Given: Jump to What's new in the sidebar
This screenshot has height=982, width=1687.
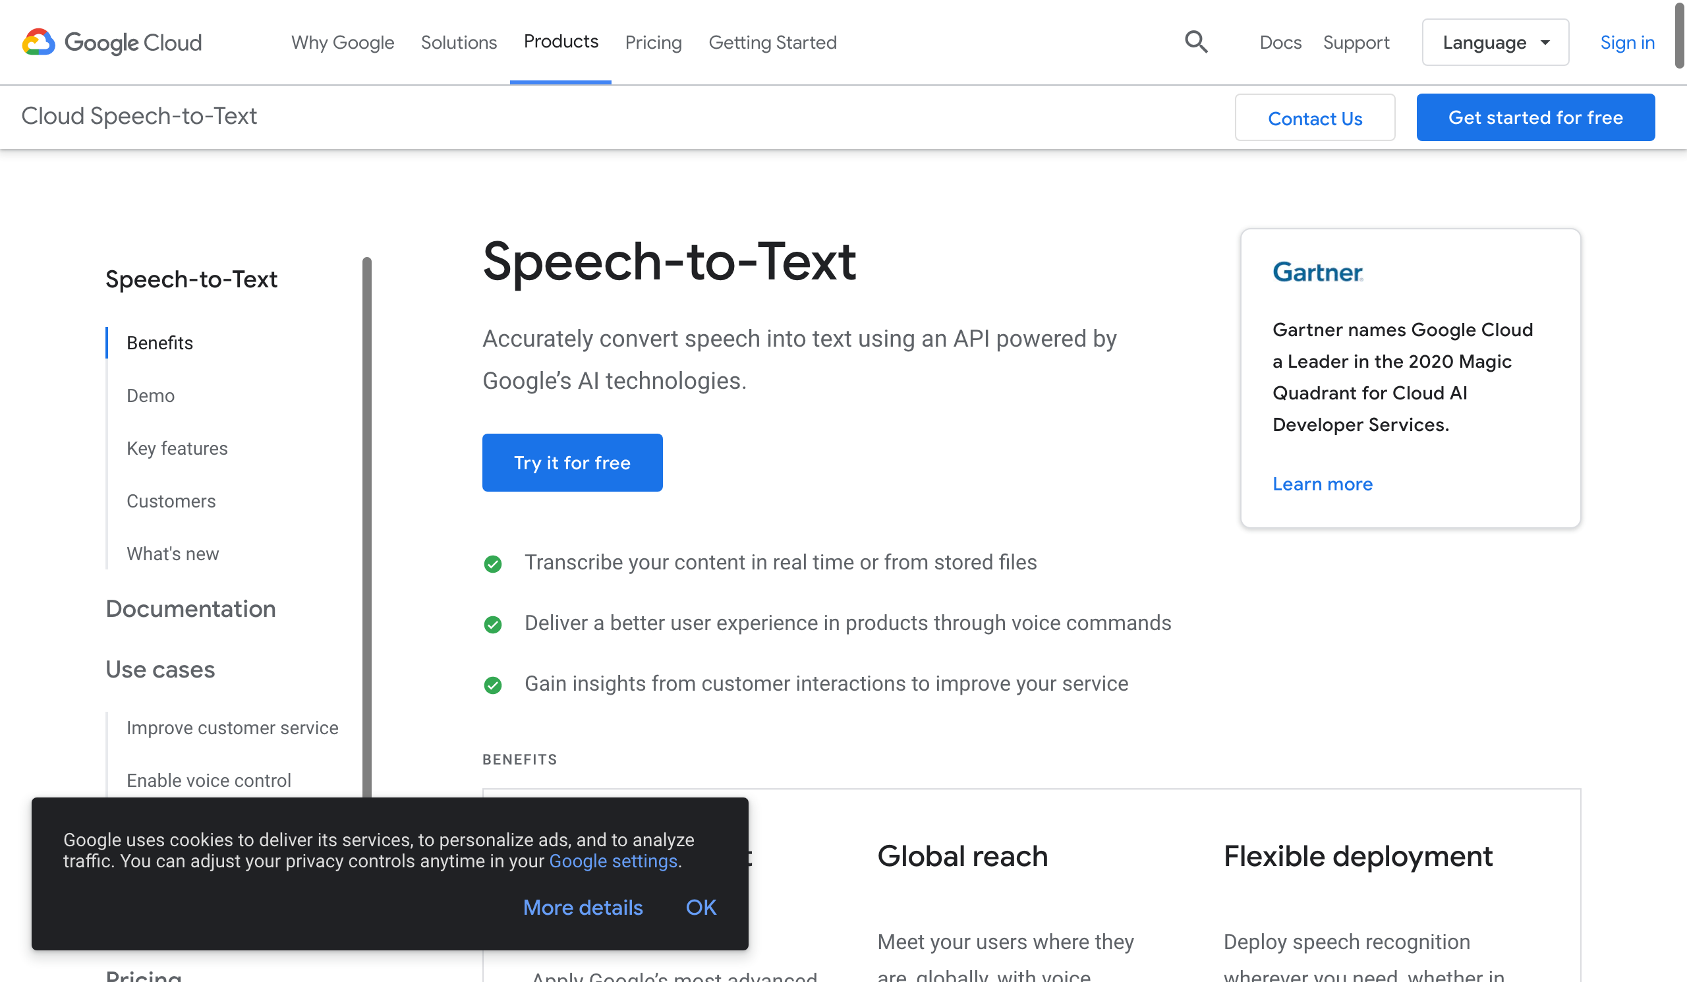Looking at the screenshot, I should point(172,554).
